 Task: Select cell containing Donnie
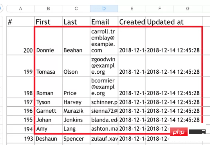pyautogui.click(x=48, y=41)
